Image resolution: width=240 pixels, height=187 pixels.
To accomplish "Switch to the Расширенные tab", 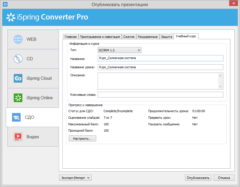I will 147,37.
